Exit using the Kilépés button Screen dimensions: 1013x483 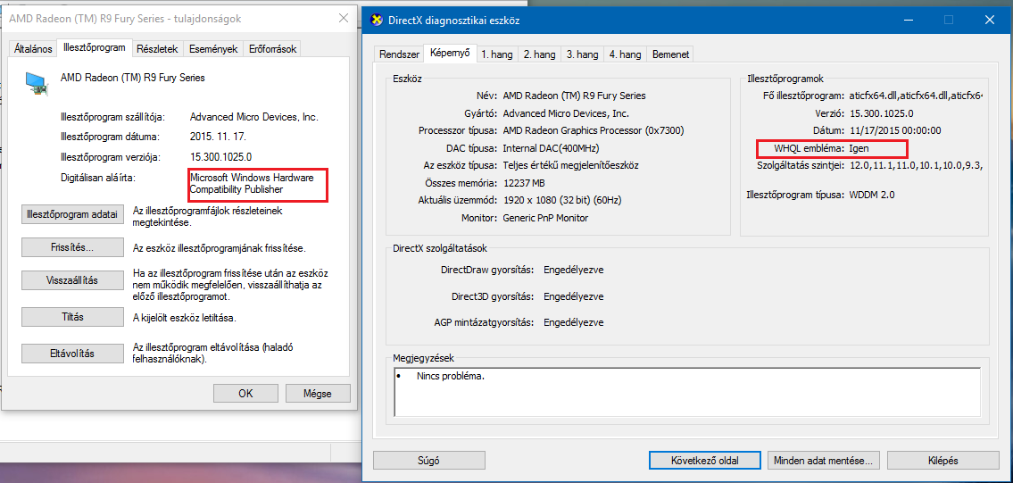coord(942,461)
